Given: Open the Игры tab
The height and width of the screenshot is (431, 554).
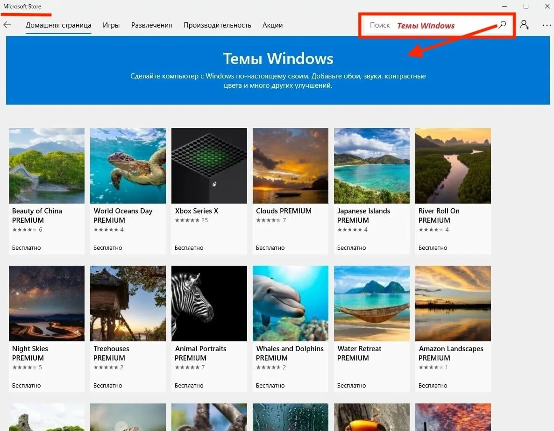Looking at the screenshot, I should (111, 25).
